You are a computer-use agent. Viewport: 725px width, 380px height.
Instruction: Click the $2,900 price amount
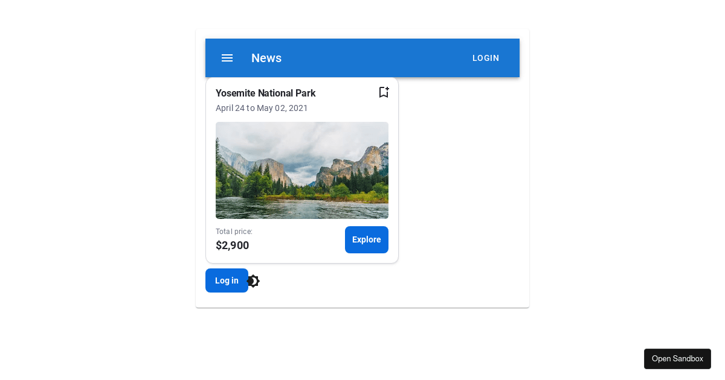pyautogui.click(x=232, y=245)
